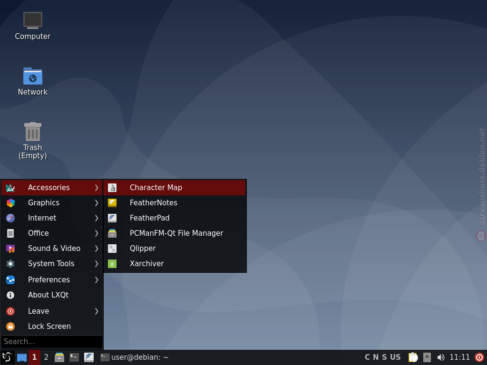Select Lock Screen menu entry
Viewport: 487px width, 365px height.
[52, 326]
